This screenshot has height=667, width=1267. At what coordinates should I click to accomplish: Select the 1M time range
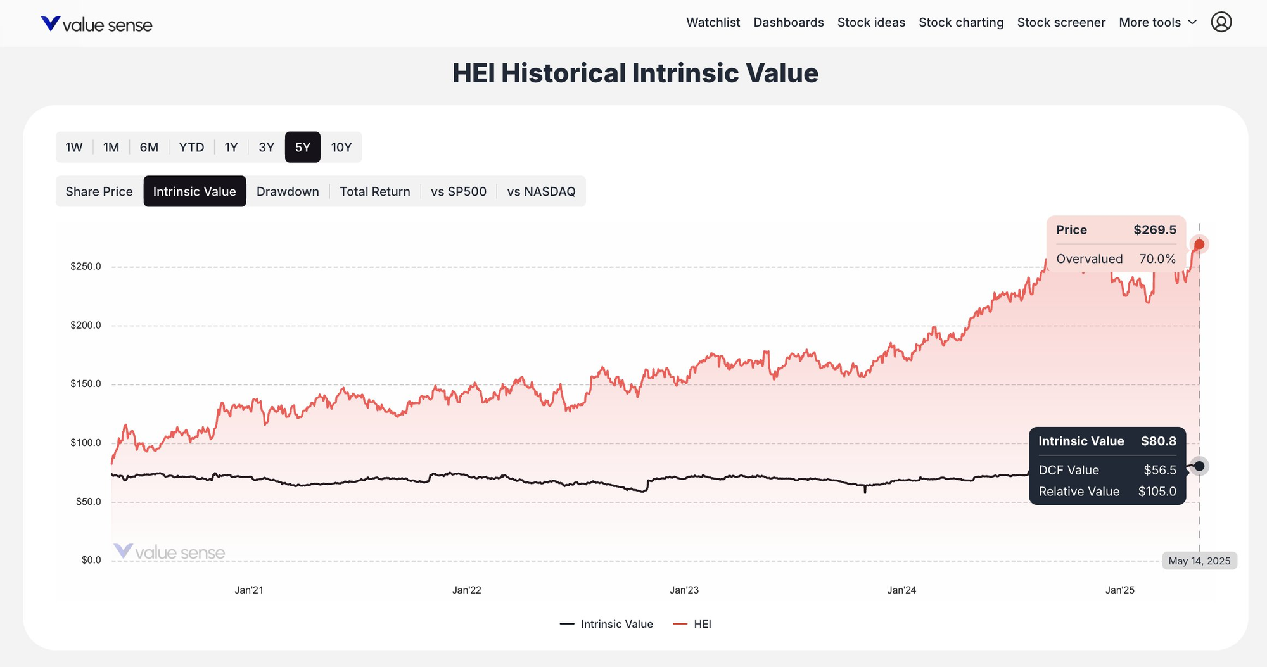click(111, 147)
